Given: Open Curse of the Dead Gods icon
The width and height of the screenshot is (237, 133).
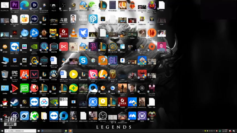Looking at the screenshot, I should coord(152,88).
